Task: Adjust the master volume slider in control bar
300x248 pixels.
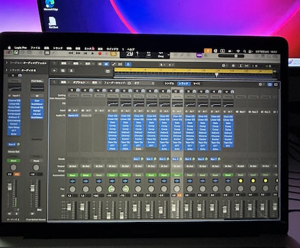Action: (231, 56)
